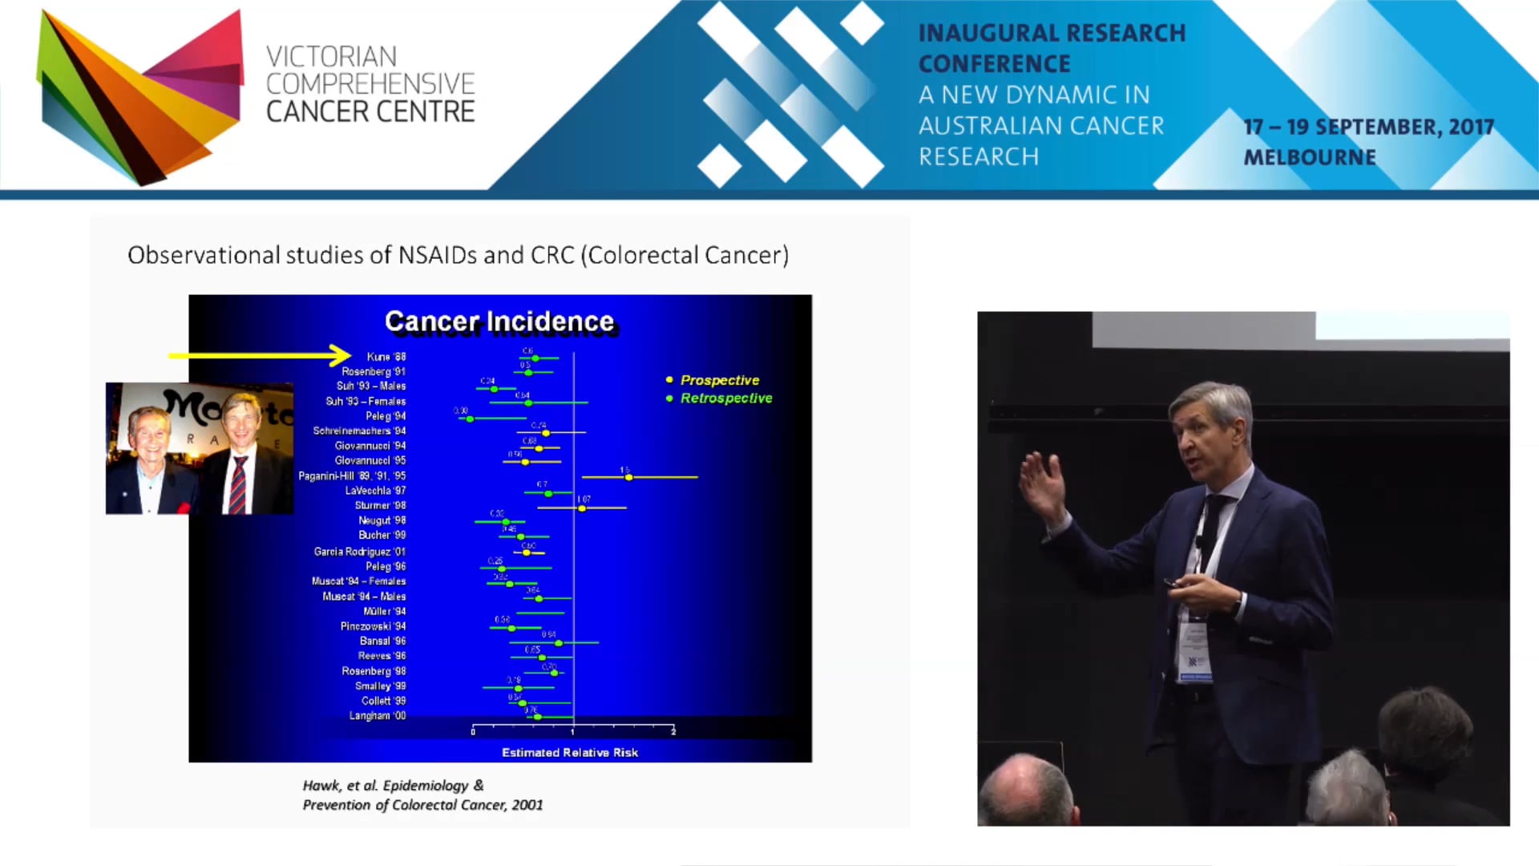Image resolution: width=1539 pixels, height=866 pixels.
Task: Click the photo of two men
Action: pos(200,448)
